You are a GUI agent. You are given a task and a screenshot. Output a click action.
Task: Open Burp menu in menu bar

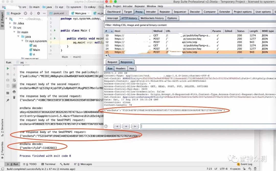[x=108, y=6]
